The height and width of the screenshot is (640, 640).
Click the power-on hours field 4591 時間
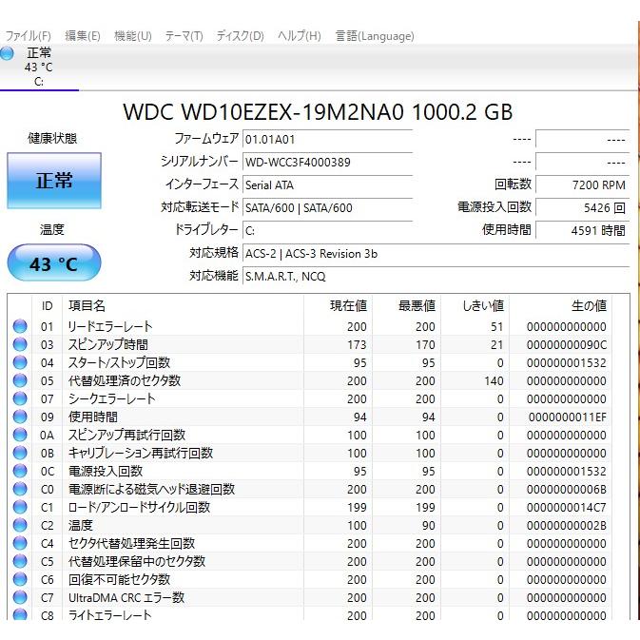(582, 231)
